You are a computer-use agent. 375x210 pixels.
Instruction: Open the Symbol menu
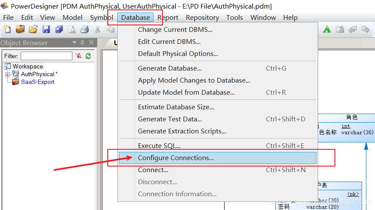click(102, 18)
